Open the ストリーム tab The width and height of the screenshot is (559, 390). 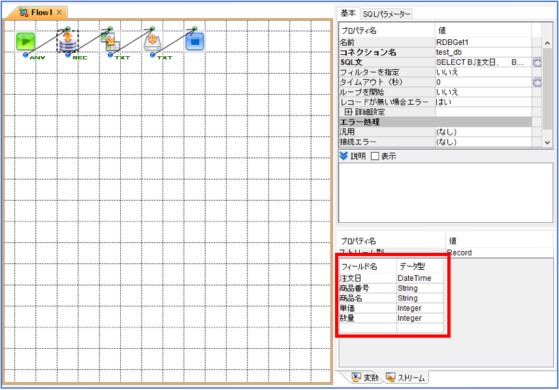coord(406,378)
